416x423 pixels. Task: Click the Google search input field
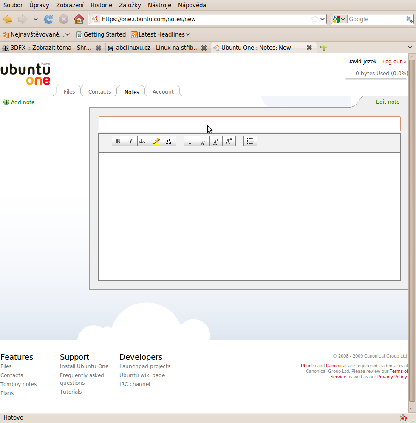(x=376, y=19)
